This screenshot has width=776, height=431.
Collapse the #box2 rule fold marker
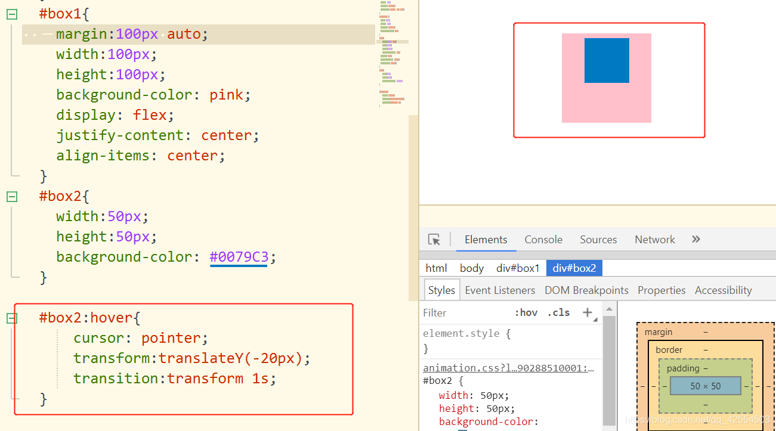12,196
